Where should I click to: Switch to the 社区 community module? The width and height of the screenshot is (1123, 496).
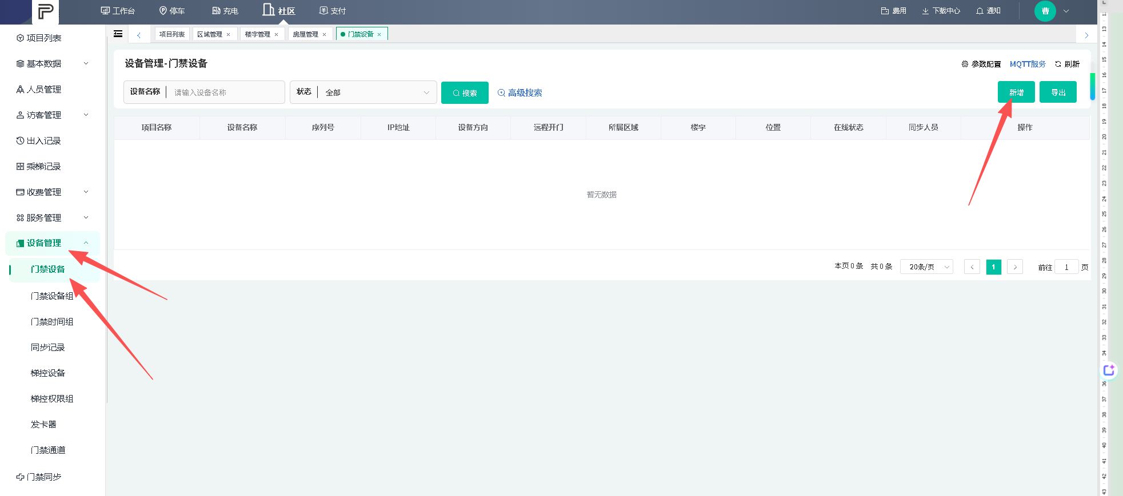(279, 11)
